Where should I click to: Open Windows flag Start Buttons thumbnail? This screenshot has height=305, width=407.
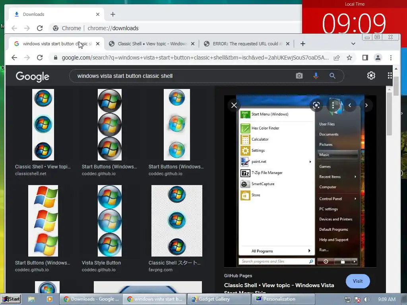(x=43, y=221)
